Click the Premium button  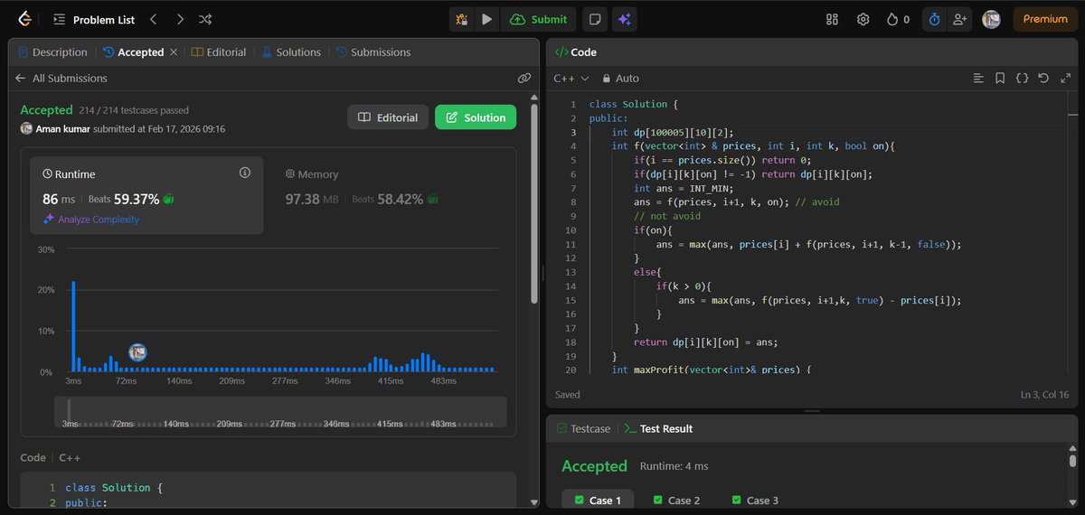point(1045,19)
